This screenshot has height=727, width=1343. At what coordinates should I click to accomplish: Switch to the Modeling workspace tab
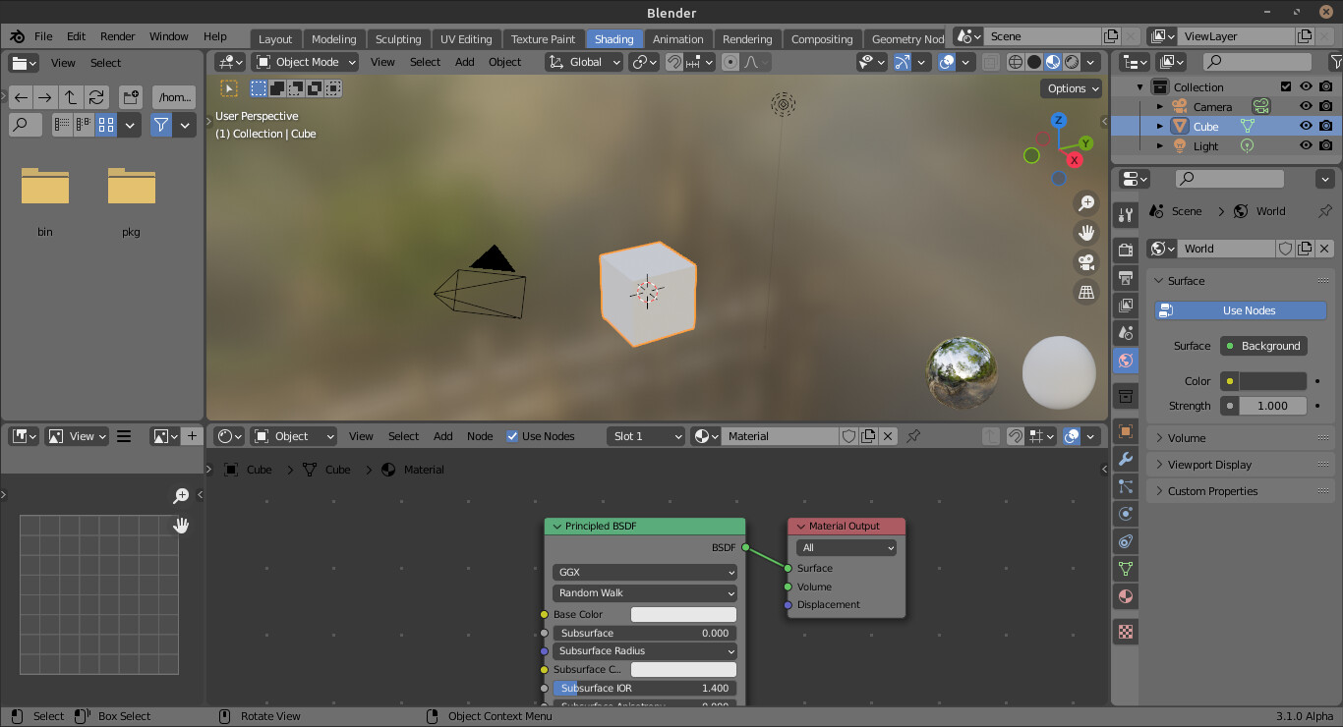pyautogui.click(x=333, y=39)
